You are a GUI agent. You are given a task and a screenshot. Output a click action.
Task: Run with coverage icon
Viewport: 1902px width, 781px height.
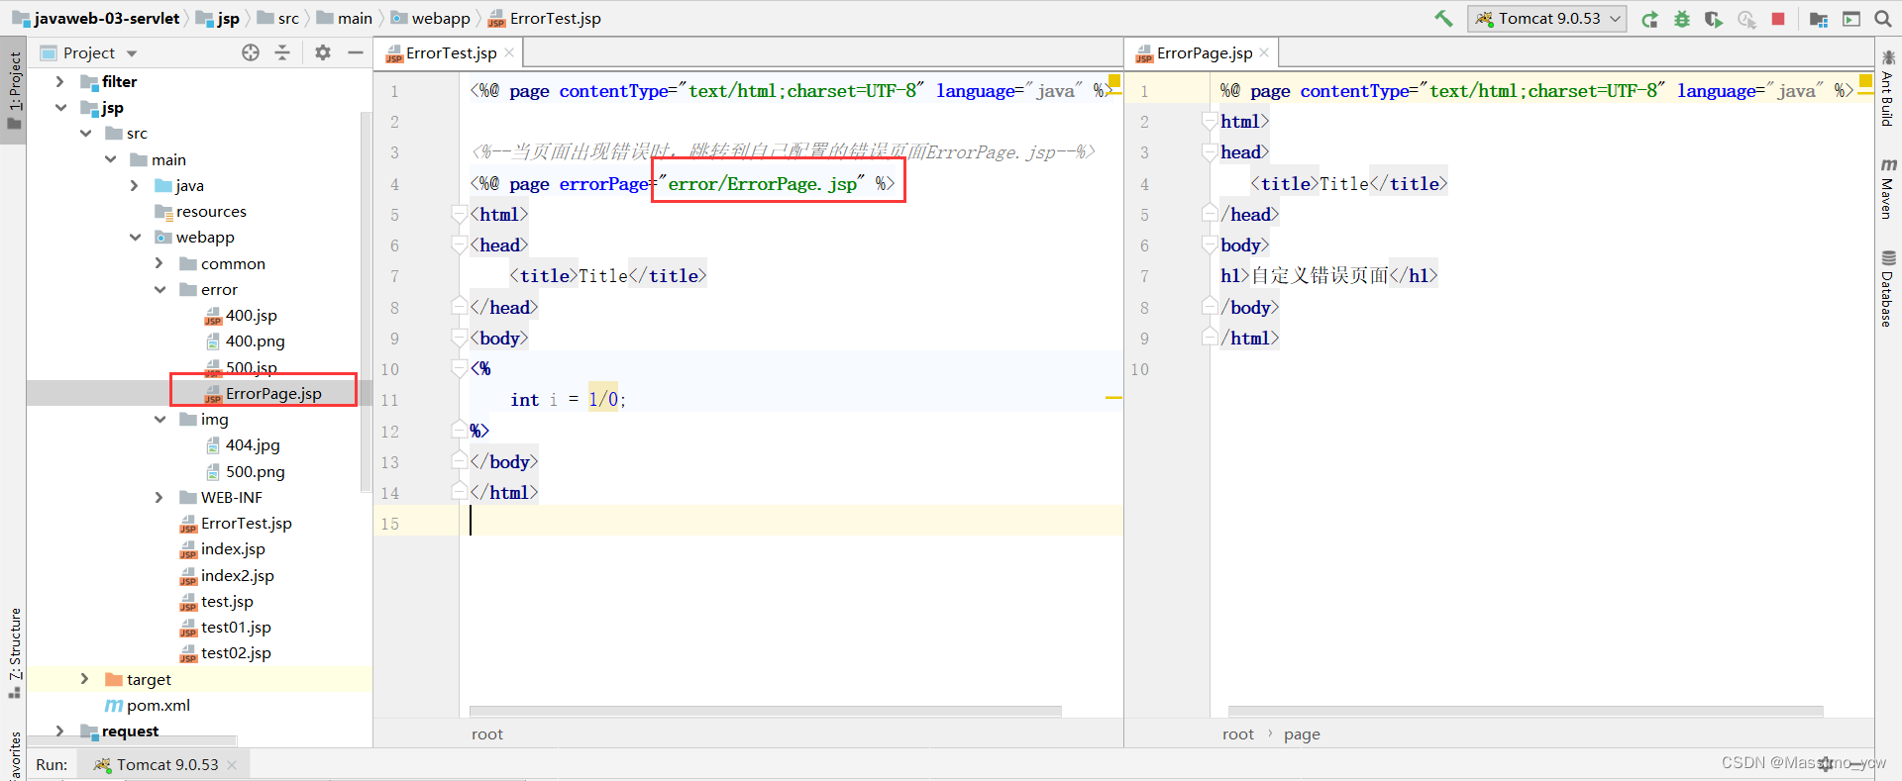tap(1714, 19)
